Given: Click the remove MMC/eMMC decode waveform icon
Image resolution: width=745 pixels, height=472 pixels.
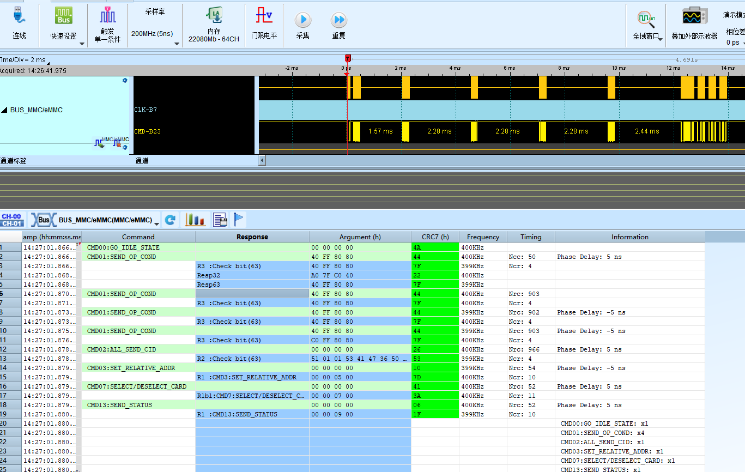Looking at the screenshot, I should coord(117,143).
